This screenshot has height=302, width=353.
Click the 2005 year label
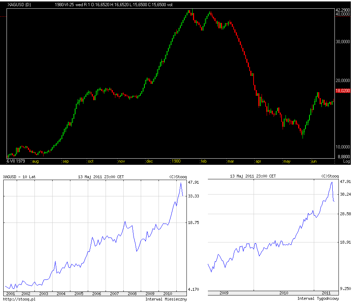click(x=79, y=294)
